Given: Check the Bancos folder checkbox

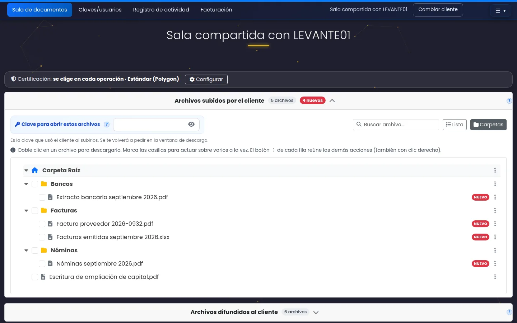Looking at the screenshot, I should point(35,184).
